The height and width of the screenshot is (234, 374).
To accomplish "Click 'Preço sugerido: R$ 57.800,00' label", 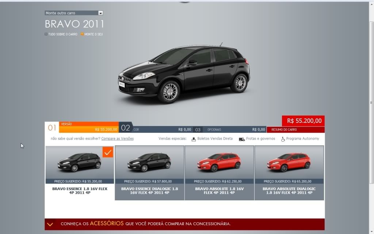I will pos(148,181).
